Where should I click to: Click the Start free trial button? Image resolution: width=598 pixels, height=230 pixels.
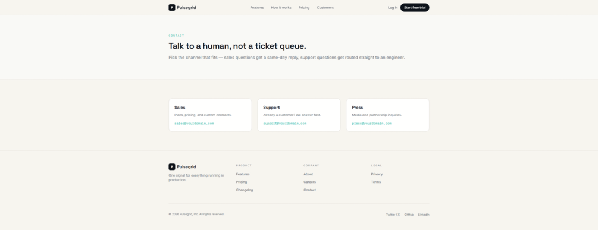(x=415, y=8)
